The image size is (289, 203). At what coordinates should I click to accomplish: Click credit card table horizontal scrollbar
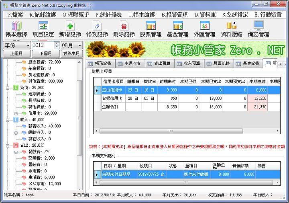click(171, 131)
